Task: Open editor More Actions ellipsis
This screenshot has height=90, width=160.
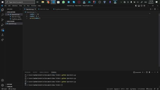Action: click(x=158, y=9)
